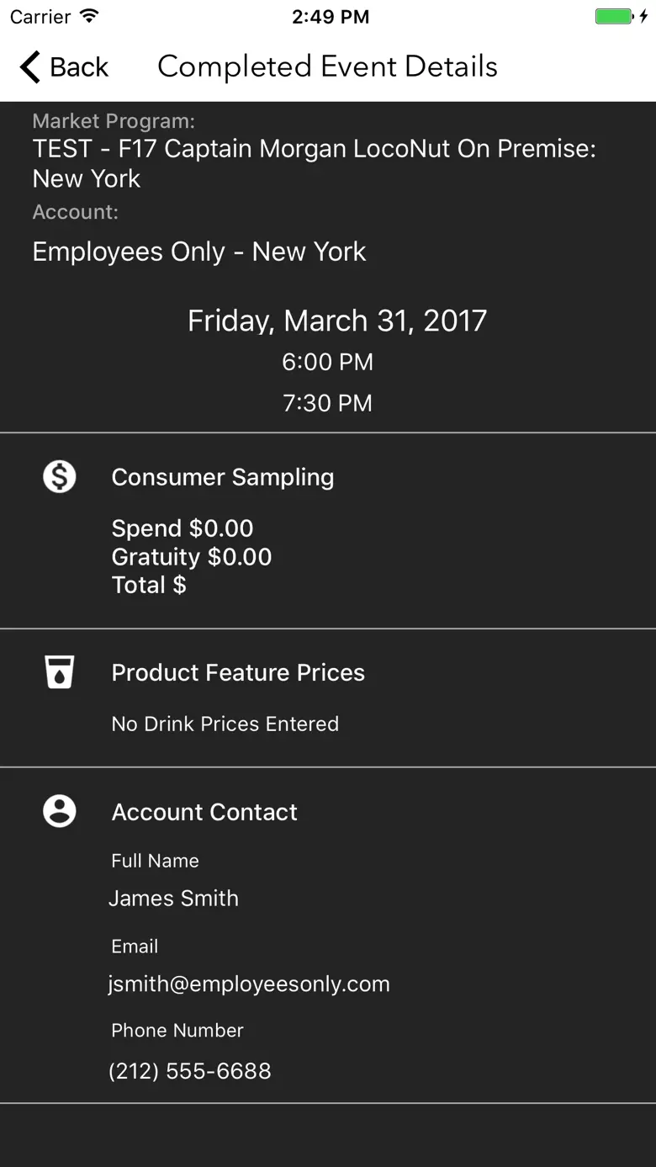Tap the Account Contact person icon

point(60,811)
